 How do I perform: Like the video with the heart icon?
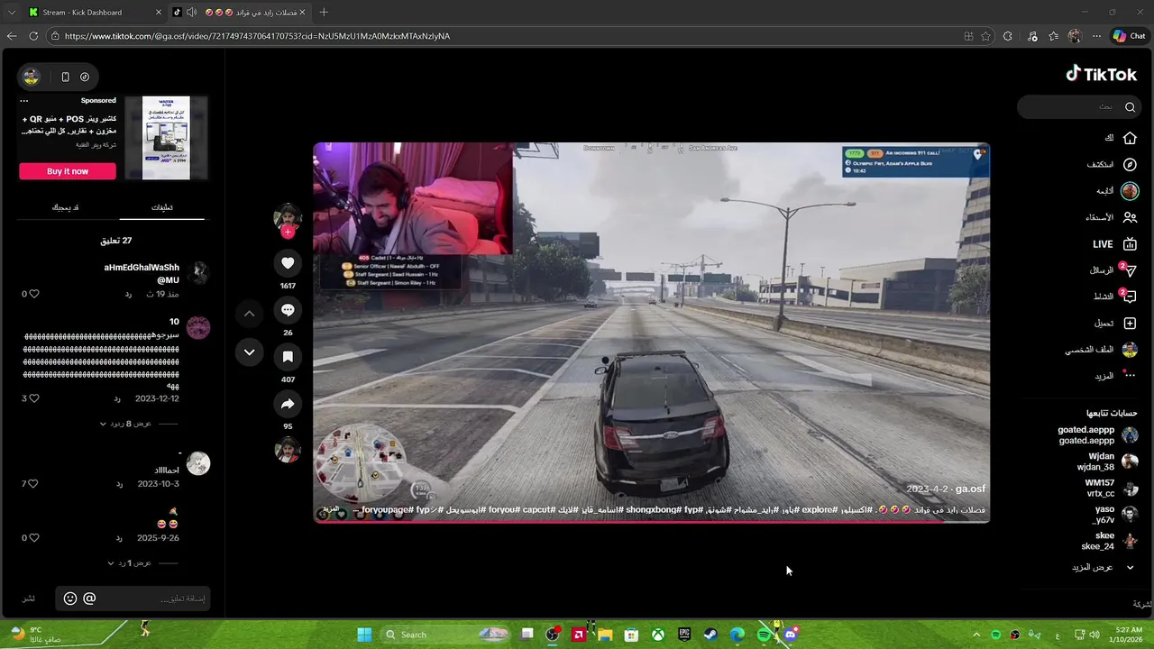pos(288,263)
